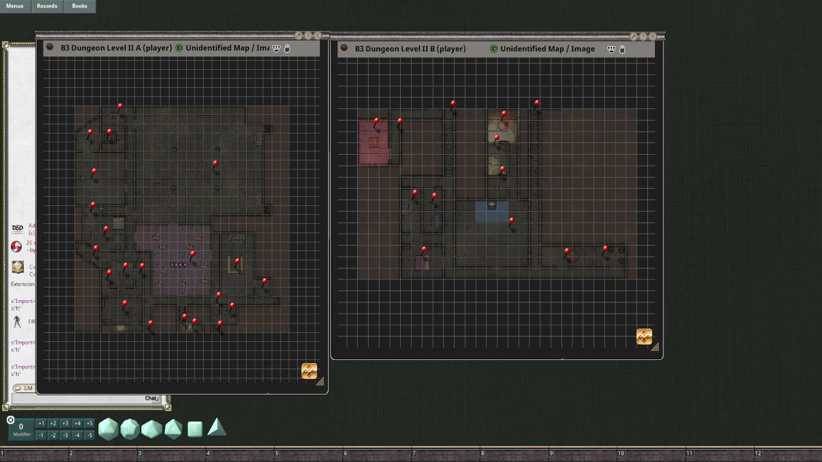Viewport: 822px width, 462px height.
Task: Open the GM chat mode dropdown
Action: tap(24, 388)
